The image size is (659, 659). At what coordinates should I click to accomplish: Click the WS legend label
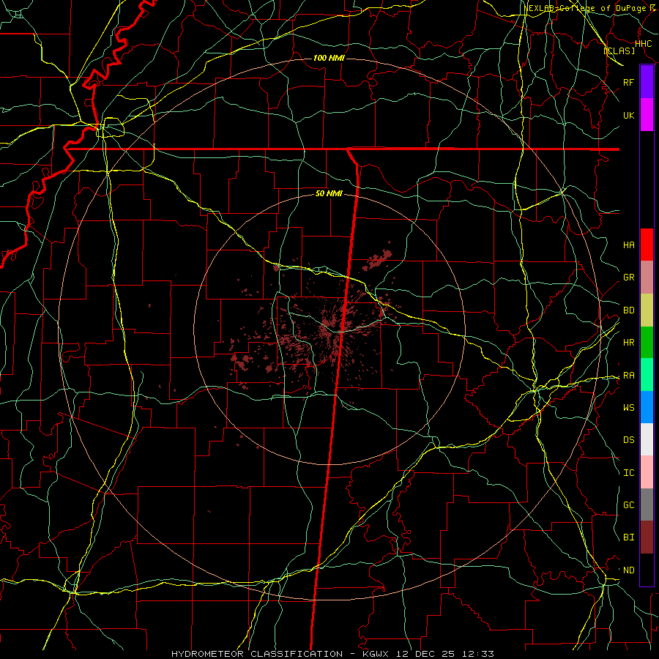(628, 407)
